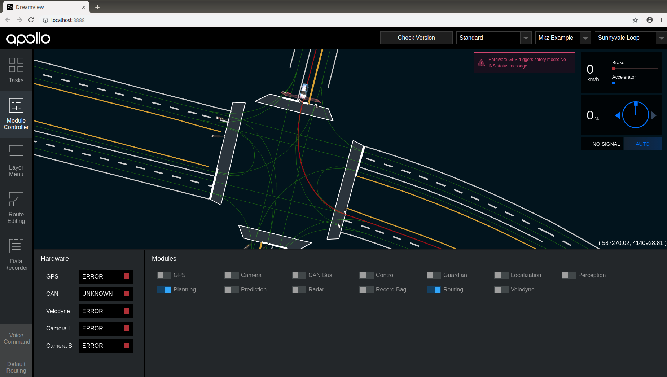Bookmark this page with the star icon
Viewport: 667px width, 377px height.
point(635,20)
